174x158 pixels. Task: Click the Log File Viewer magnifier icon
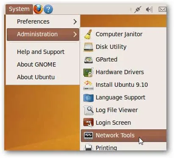88,110
